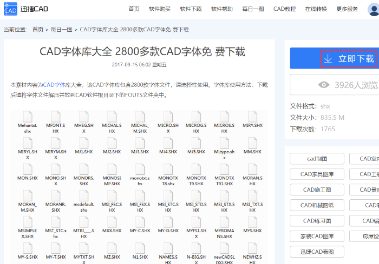Select the MST_STC.shx file icon
The height and width of the screenshot is (264, 379).
(x=56, y=221)
